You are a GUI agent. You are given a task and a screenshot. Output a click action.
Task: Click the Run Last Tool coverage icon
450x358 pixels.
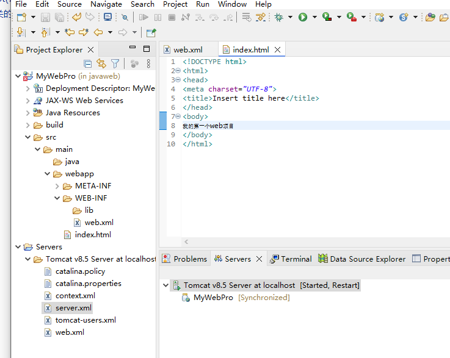327,17
